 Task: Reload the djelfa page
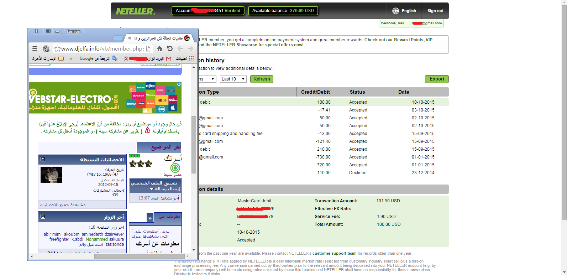pyautogui.click(x=170, y=49)
